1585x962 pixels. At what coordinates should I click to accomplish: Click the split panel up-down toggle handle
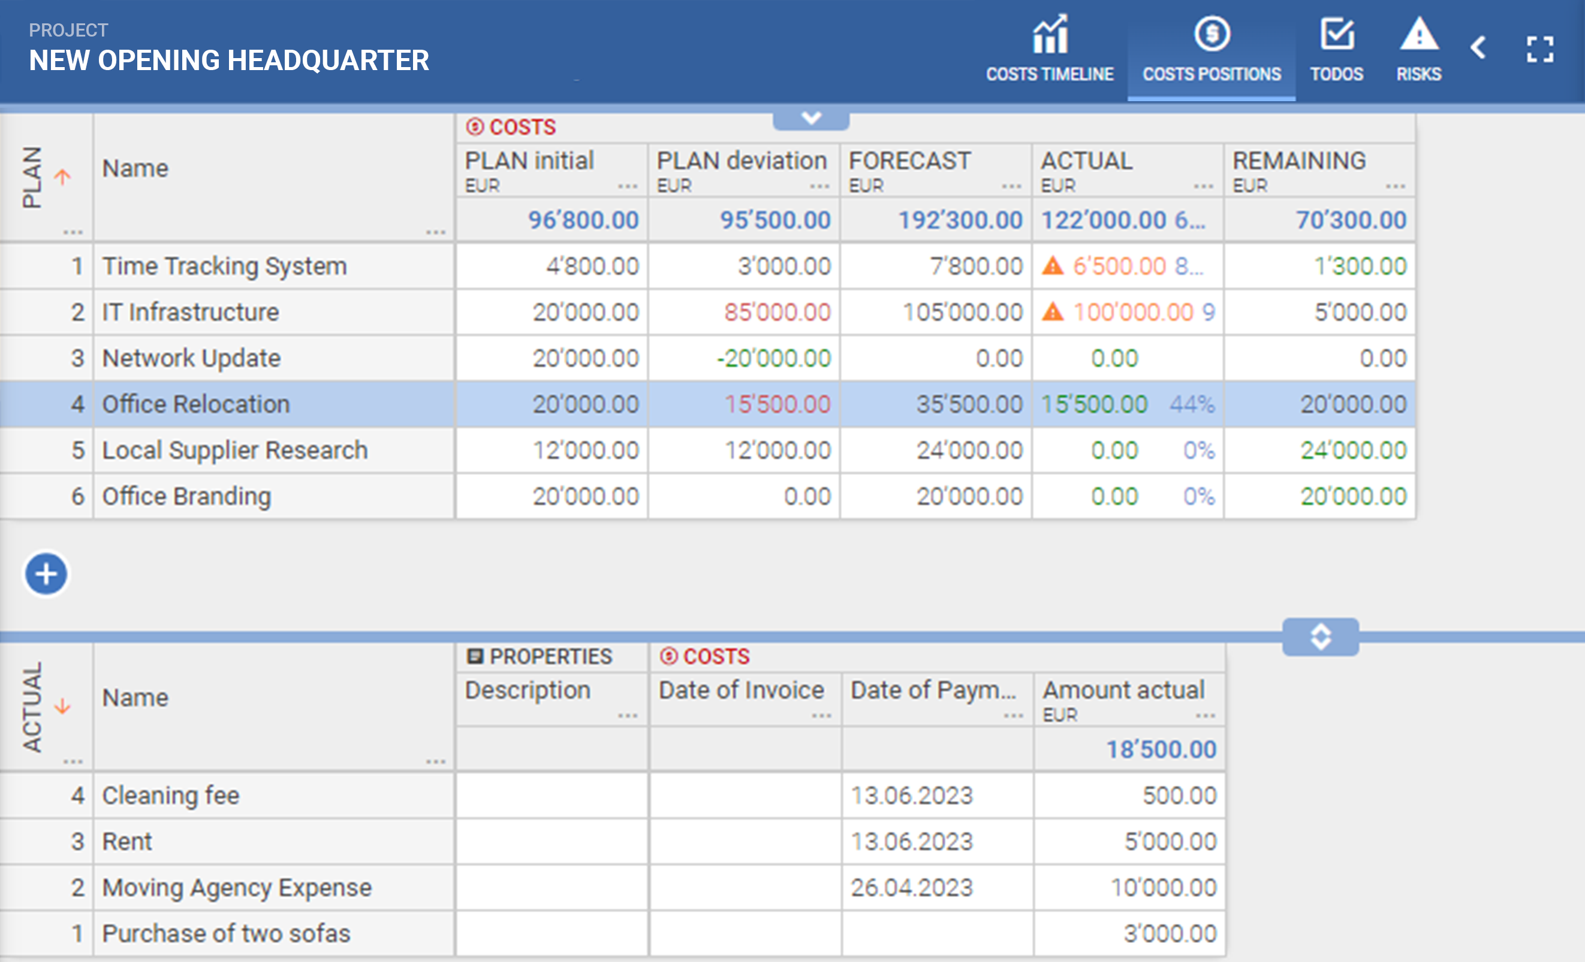pyautogui.click(x=1321, y=637)
